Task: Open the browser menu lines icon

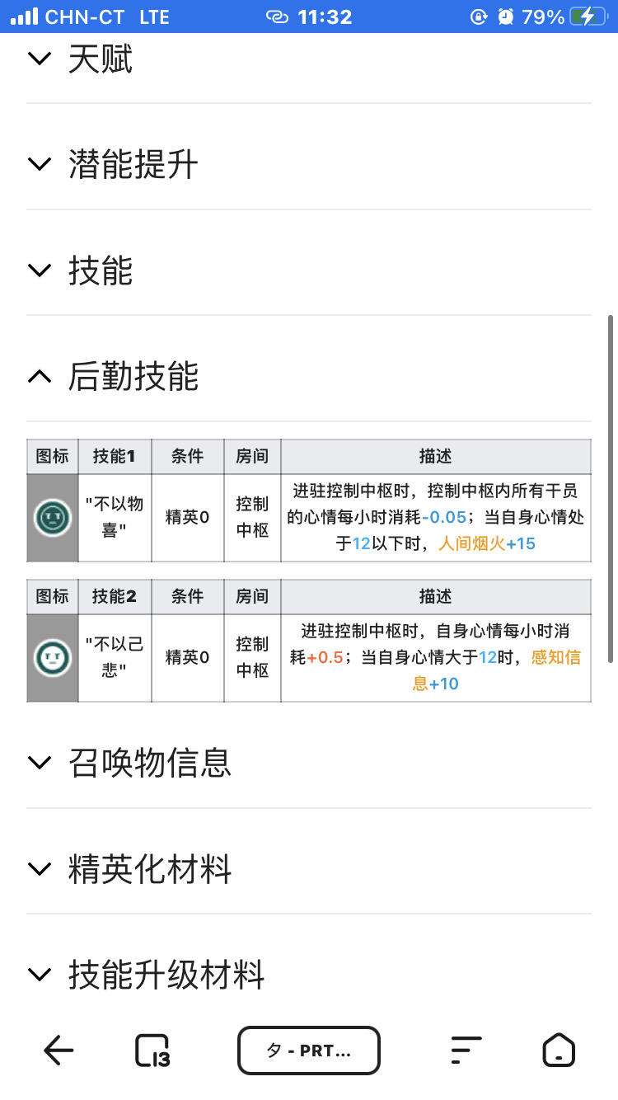Action: pyautogui.click(x=466, y=1051)
